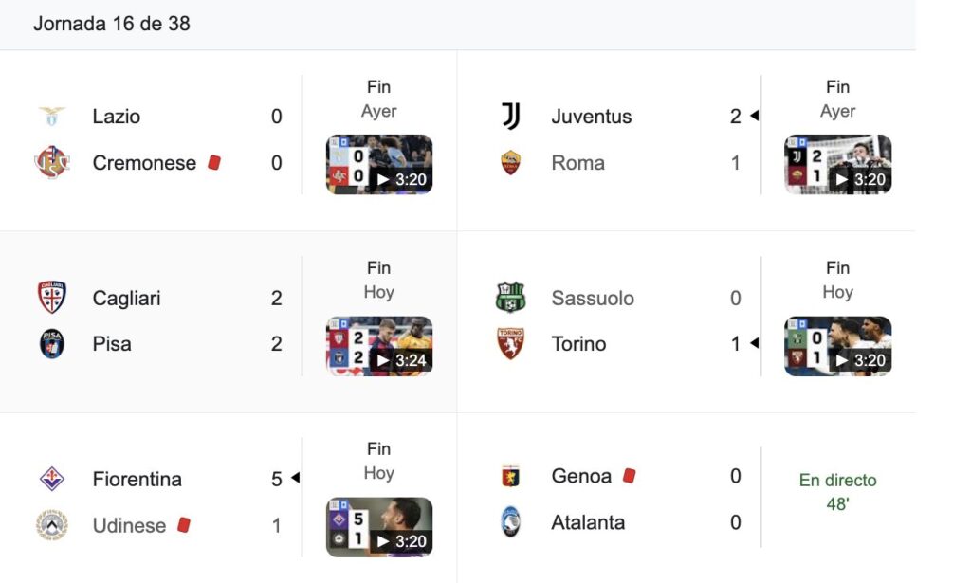Click the Torino bull crest
Image resolution: width=971 pixels, height=583 pixels.
pos(511,344)
